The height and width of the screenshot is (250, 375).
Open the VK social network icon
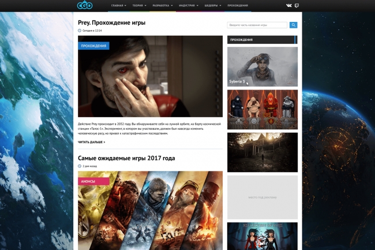[x=289, y=6]
